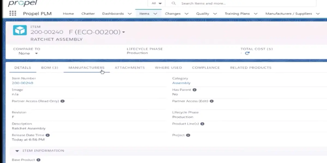Show info icon next to Base Product
The image size is (327, 163).
tap(38, 160)
